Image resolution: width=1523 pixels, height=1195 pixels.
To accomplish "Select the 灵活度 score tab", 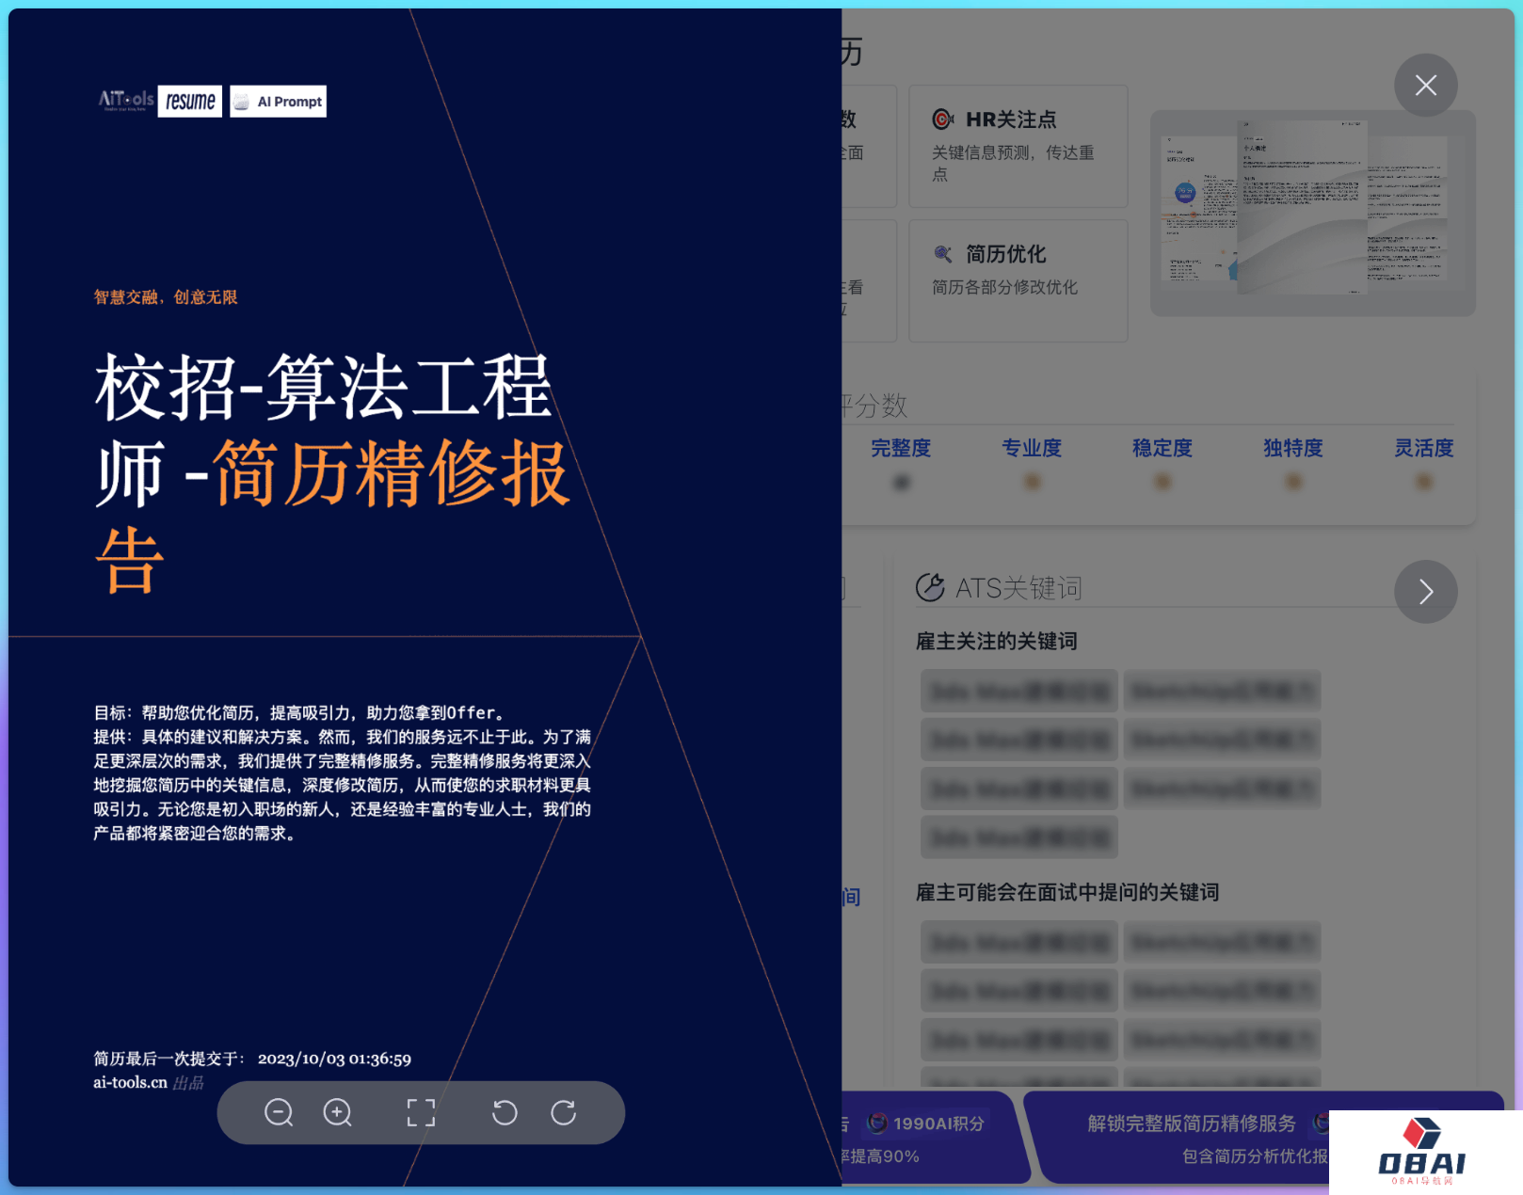I will 1423,449.
